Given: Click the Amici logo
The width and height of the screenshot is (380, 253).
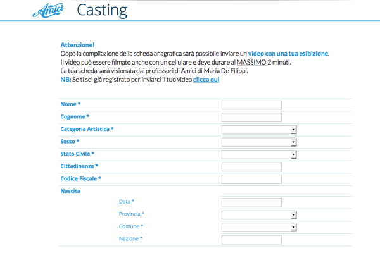Looking at the screenshot, I should (x=48, y=10).
